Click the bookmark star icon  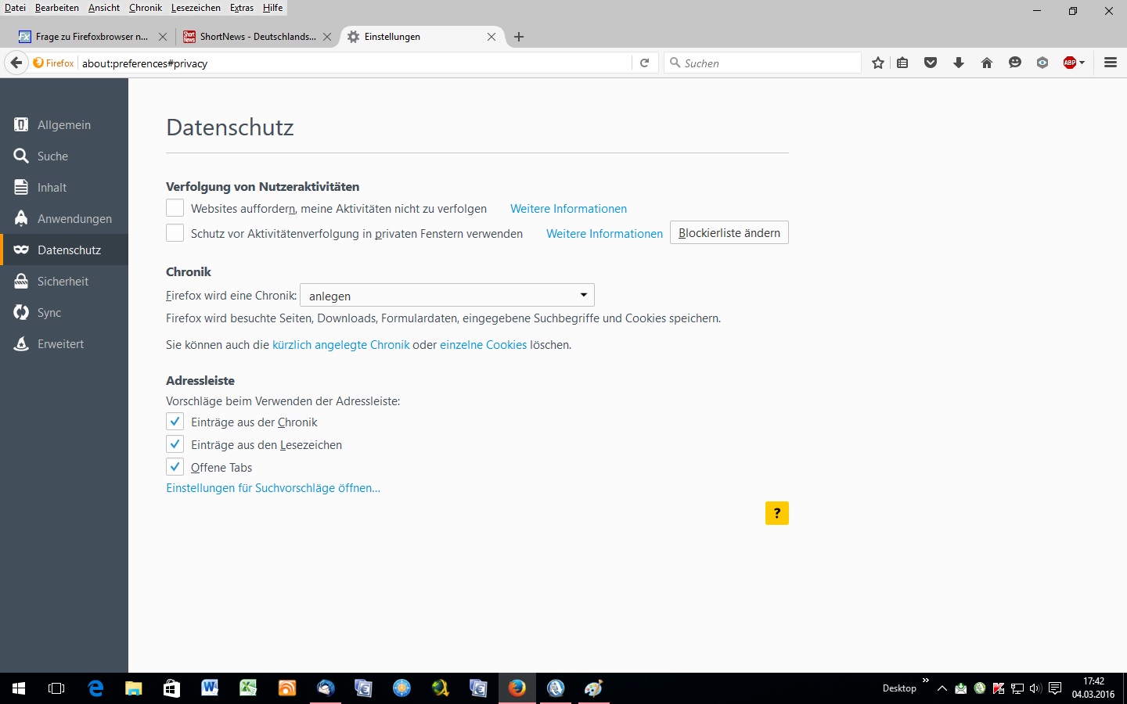pos(878,63)
